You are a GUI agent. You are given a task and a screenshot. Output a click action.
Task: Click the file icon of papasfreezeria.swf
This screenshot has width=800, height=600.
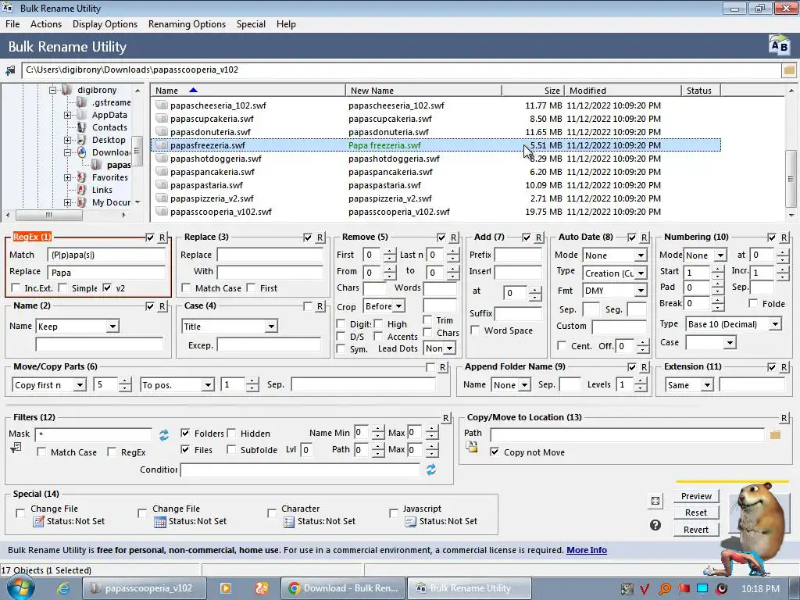point(162,145)
